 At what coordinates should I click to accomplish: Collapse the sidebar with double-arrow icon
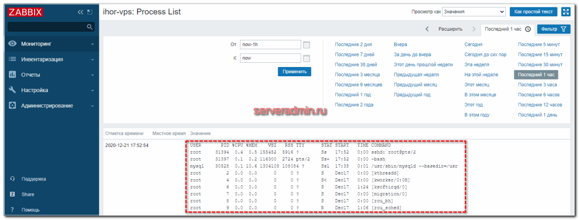pos(80,12)
